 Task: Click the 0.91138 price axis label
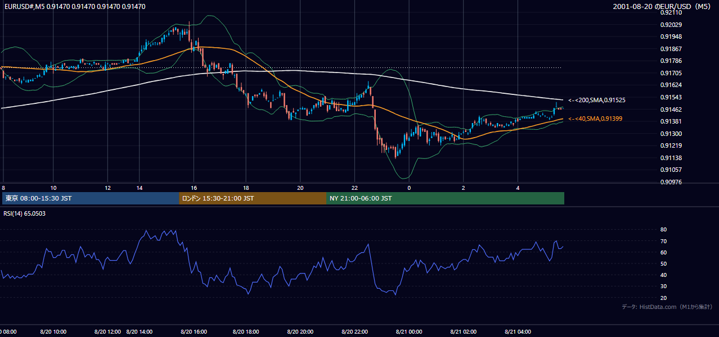(672, 158)
